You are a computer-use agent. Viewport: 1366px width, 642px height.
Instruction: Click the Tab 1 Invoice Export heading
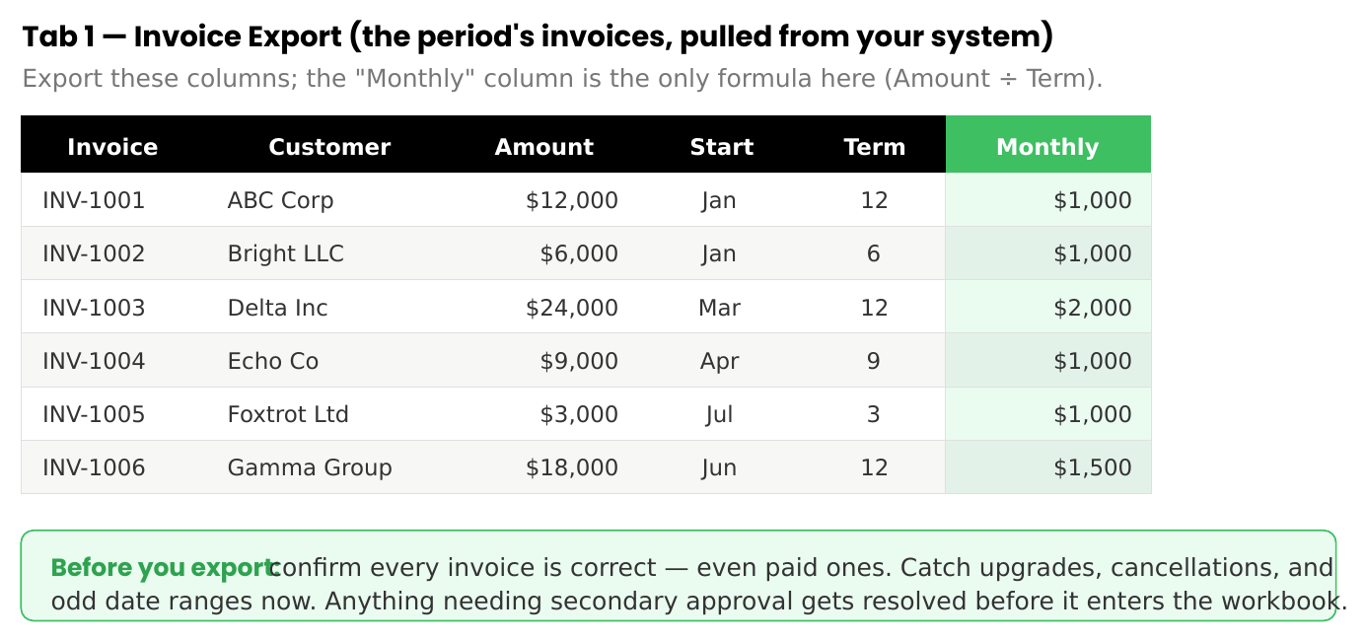point(538,37)
